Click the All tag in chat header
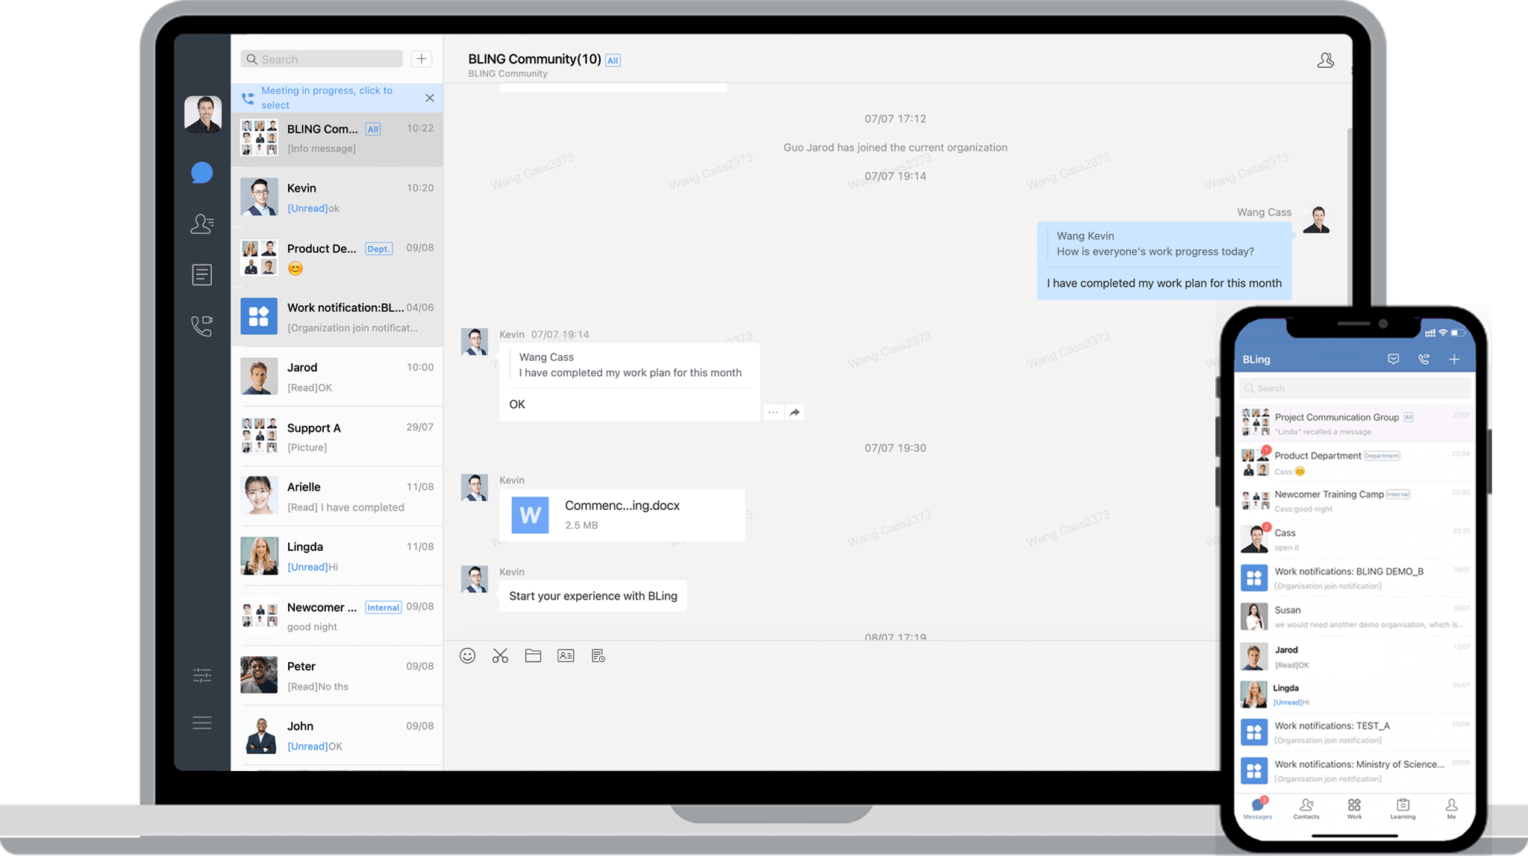1528x856 pixels. point(613,60)
